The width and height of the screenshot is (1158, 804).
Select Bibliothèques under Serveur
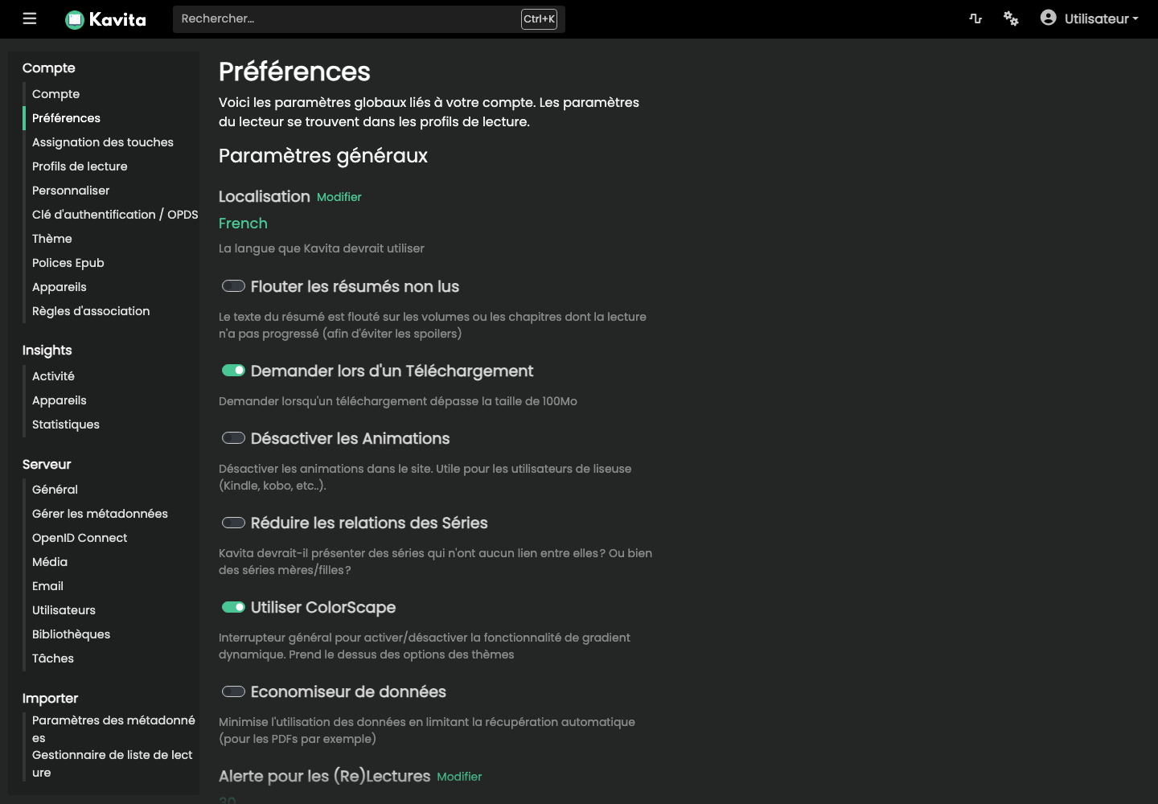[x=71, y=634]
